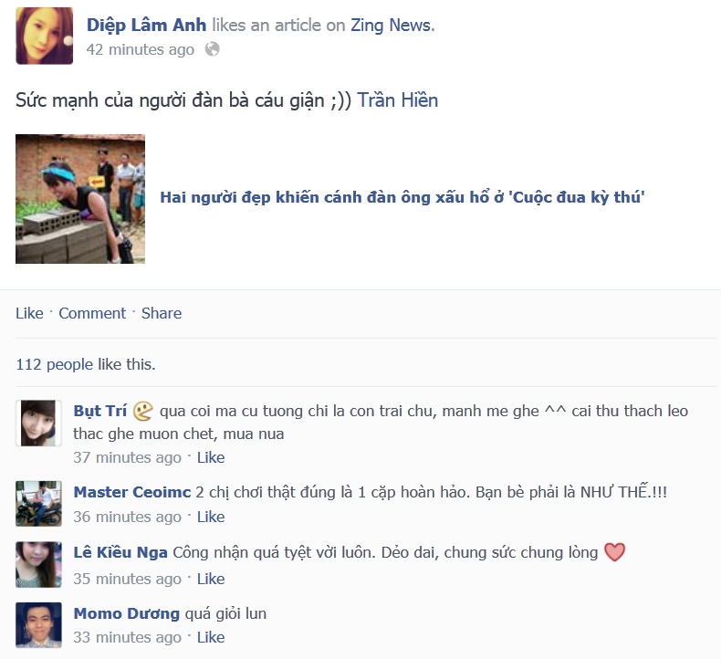Click Master Ceoimc's motorbike avatar
The height and width of the screenshot is (659, 721).
coord(38,504)
